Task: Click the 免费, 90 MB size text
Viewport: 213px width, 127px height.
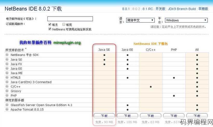Action: click(x=104, y=122)
